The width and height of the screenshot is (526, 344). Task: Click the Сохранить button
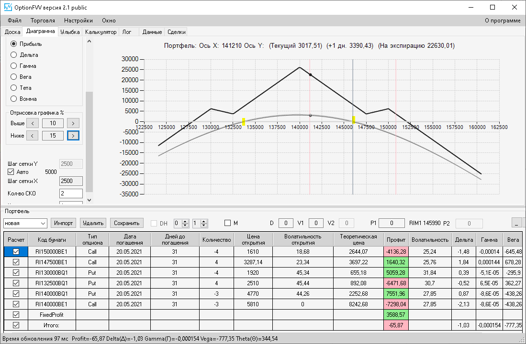tap(127, 223)
